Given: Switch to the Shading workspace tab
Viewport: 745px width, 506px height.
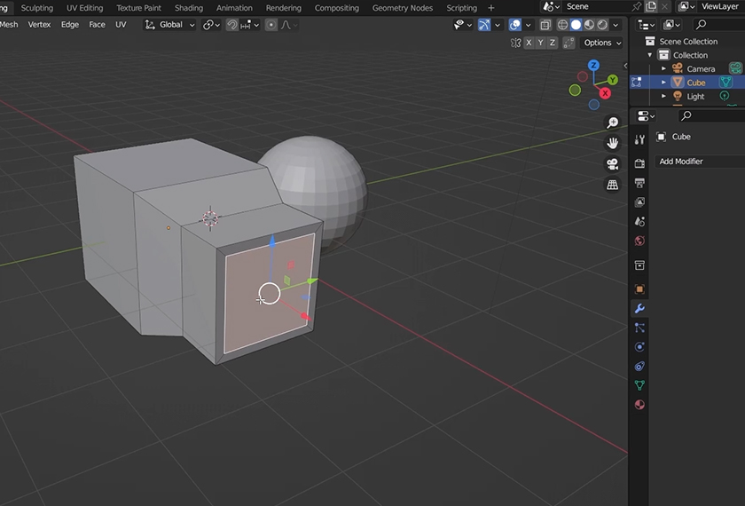Looking at the screenshot, I should coord(189,8).
